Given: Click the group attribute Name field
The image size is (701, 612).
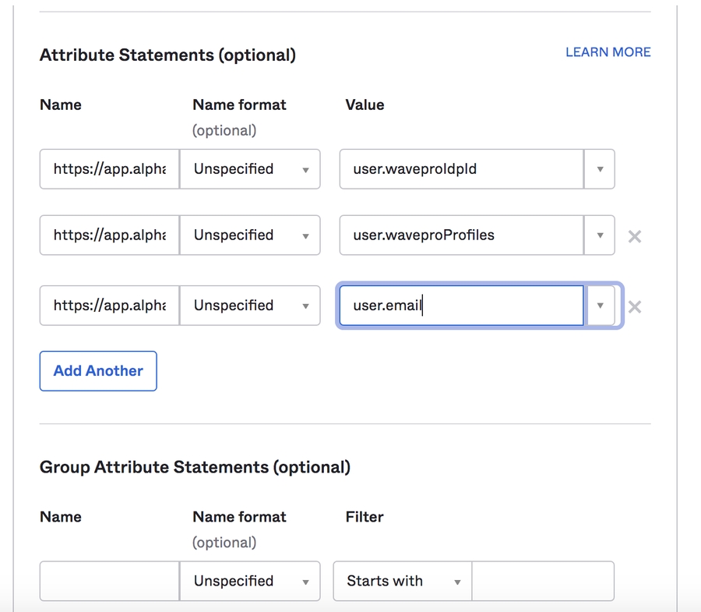Looking at the screenshot, I should coord(109,581).
